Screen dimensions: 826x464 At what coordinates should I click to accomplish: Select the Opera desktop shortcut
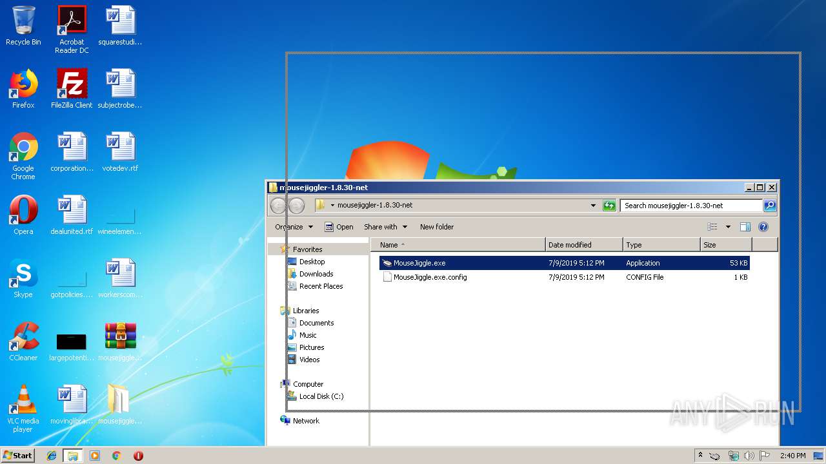pos(23,215)
